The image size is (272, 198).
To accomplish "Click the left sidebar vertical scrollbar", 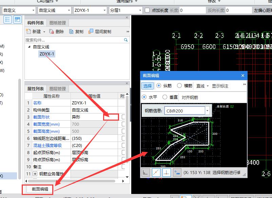I will 20,129.
